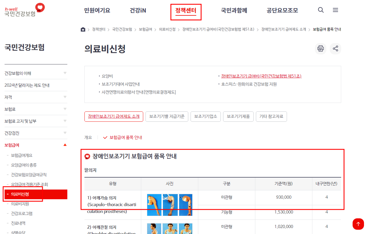Screen dimensions: 366x234
Task: Click the scroll-to-top arrow button
Action: click(358, 224)
